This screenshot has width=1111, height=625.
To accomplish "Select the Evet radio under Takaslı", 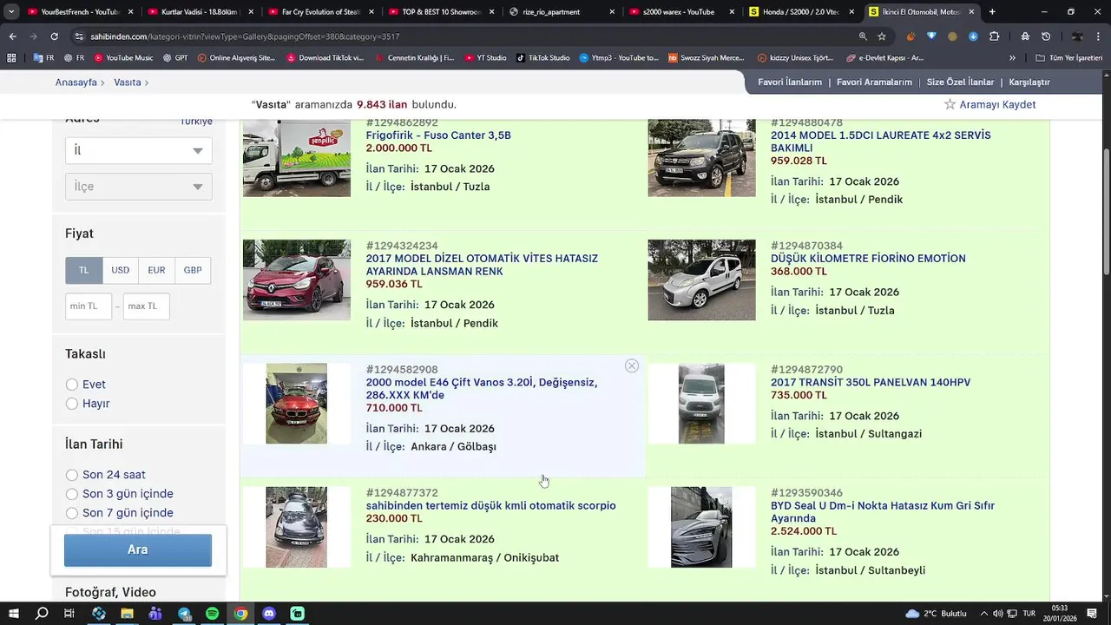I will click(x=72, y=385).
